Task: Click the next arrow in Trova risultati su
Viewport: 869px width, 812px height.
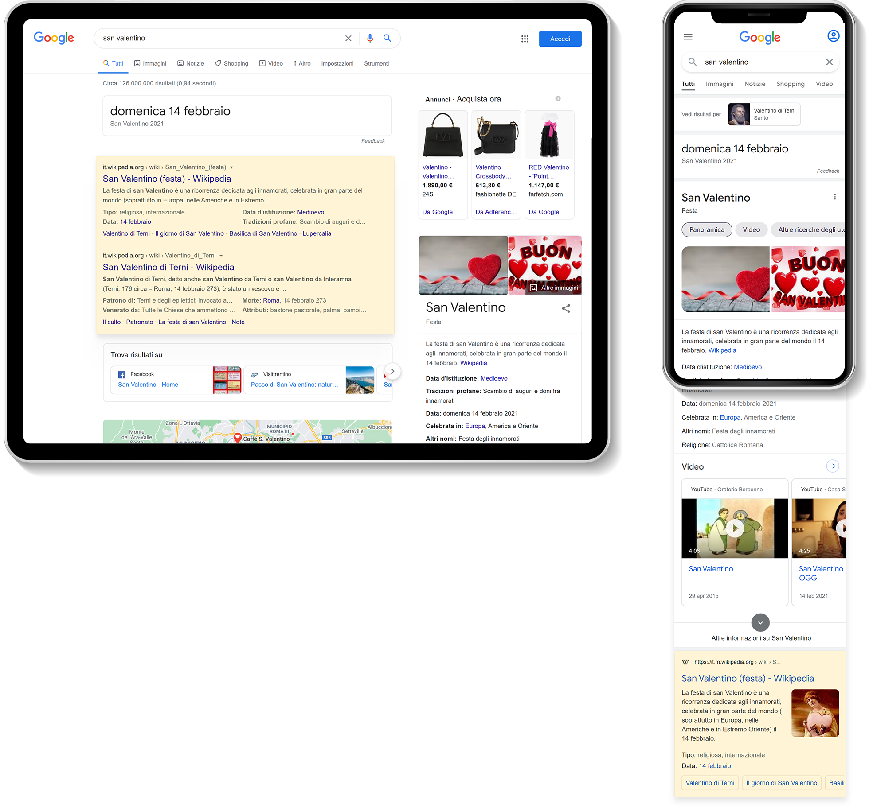Action: point(392,371)
